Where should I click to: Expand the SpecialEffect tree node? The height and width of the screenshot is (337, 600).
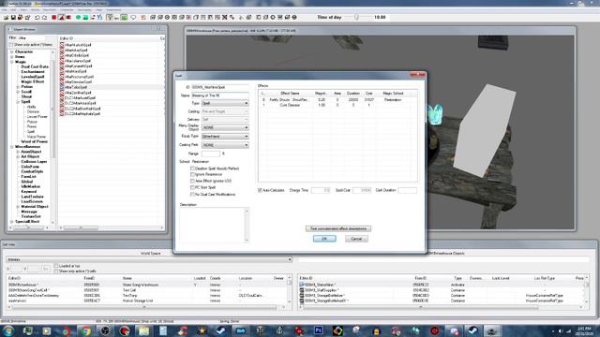coord(12,222)
